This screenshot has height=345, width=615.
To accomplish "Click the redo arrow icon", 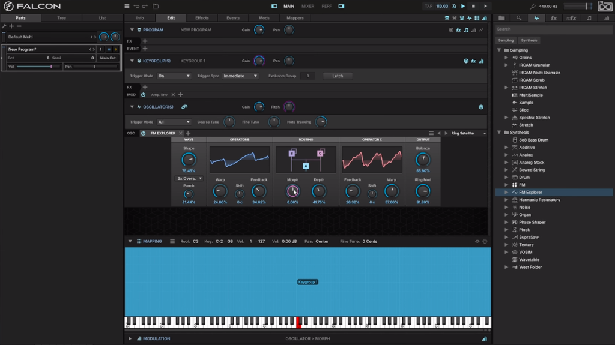I will click(x=145, y=6).
